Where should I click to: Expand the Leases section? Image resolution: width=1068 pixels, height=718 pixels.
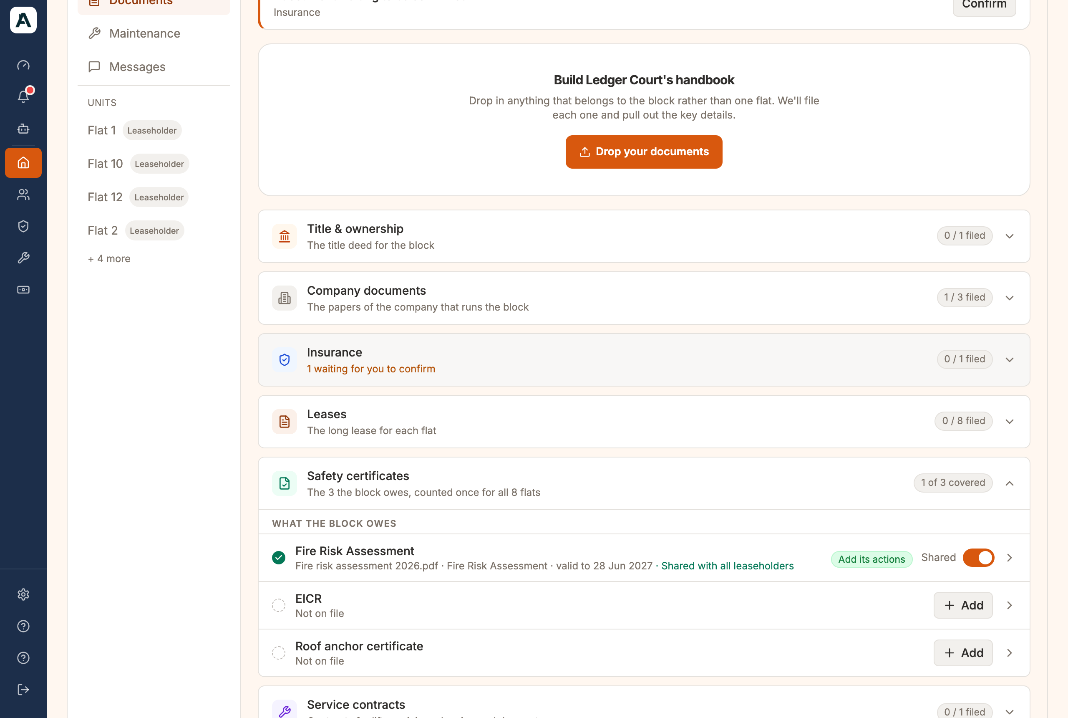[x=1010, y=422]
